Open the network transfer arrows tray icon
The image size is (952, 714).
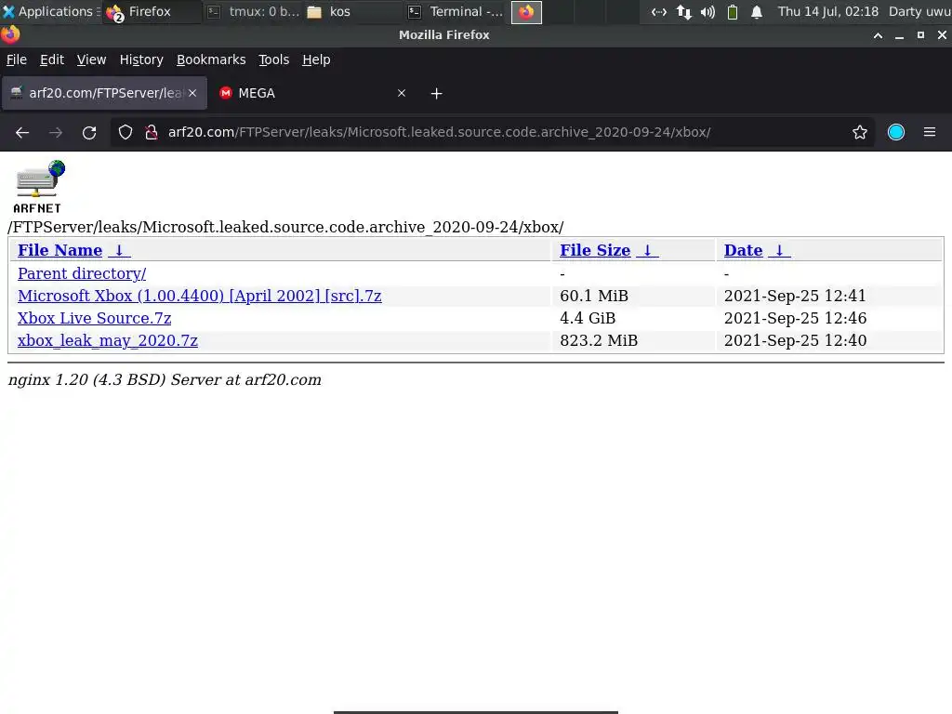tap(683, 11)
